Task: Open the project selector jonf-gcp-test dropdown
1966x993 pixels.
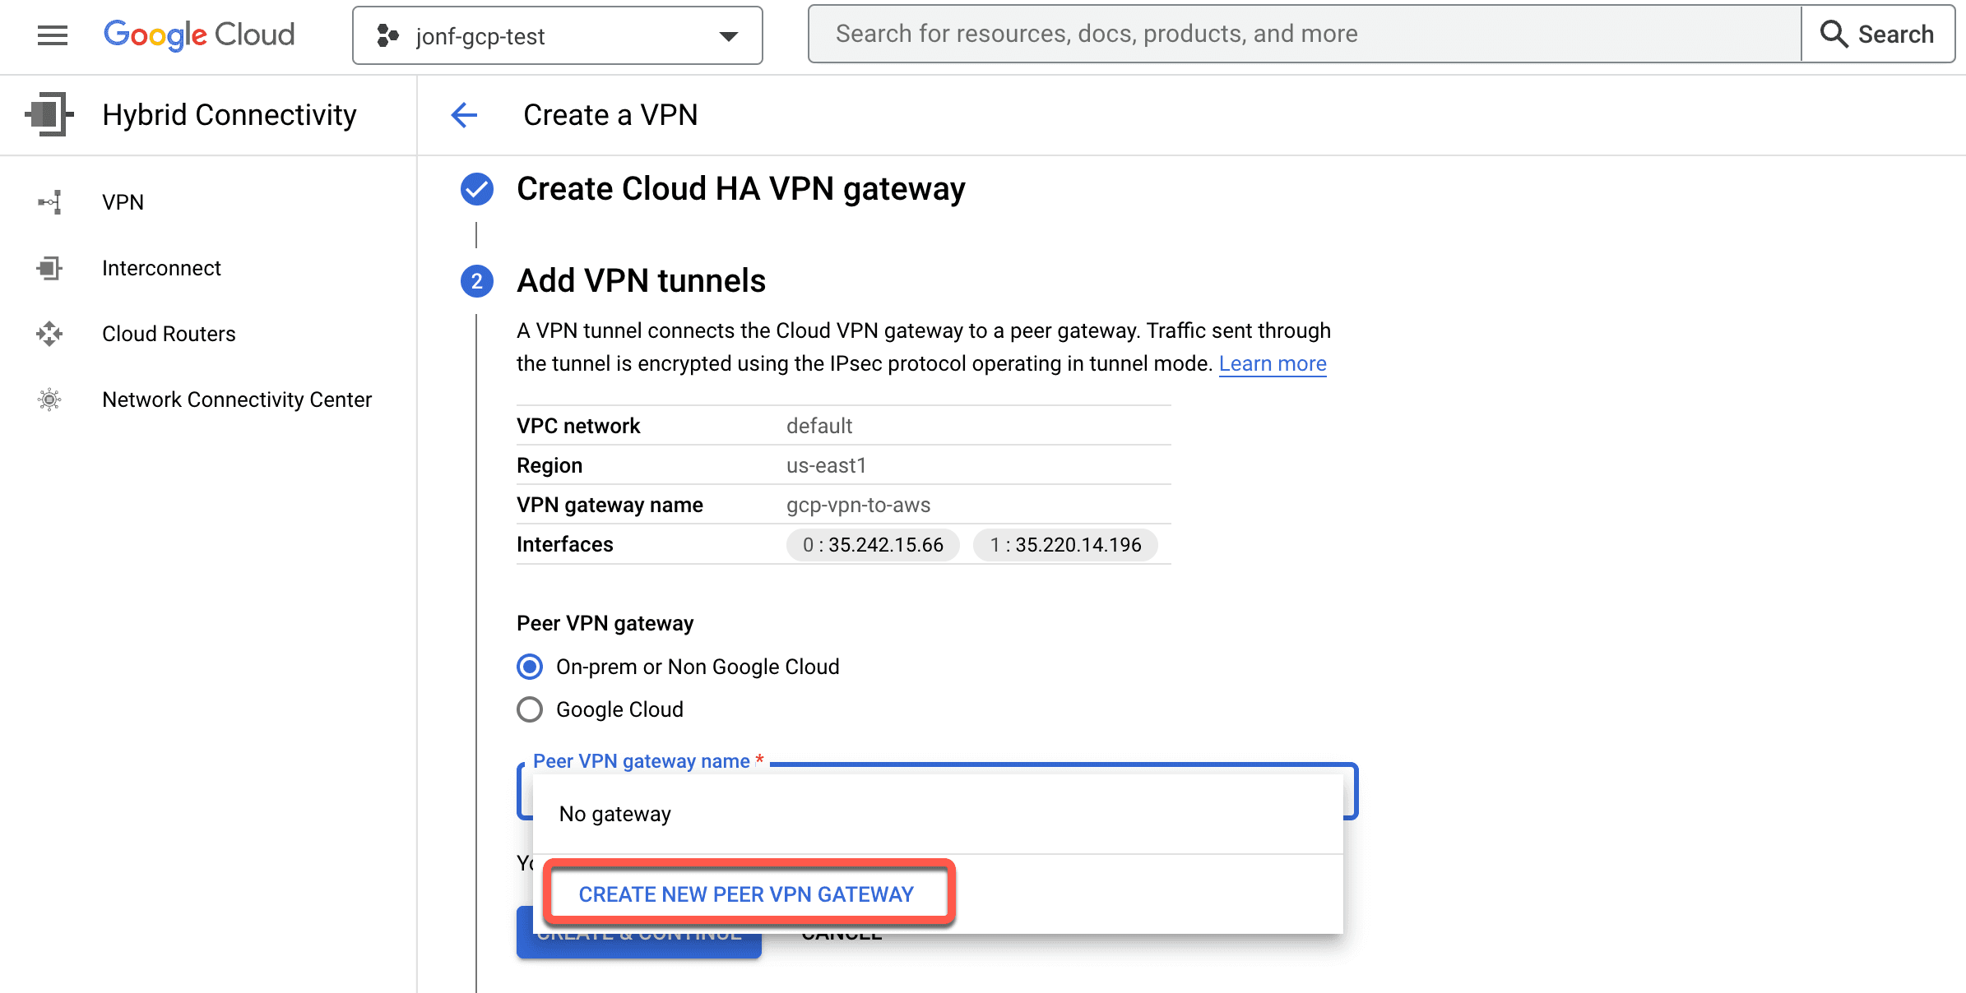Action: 558,35
